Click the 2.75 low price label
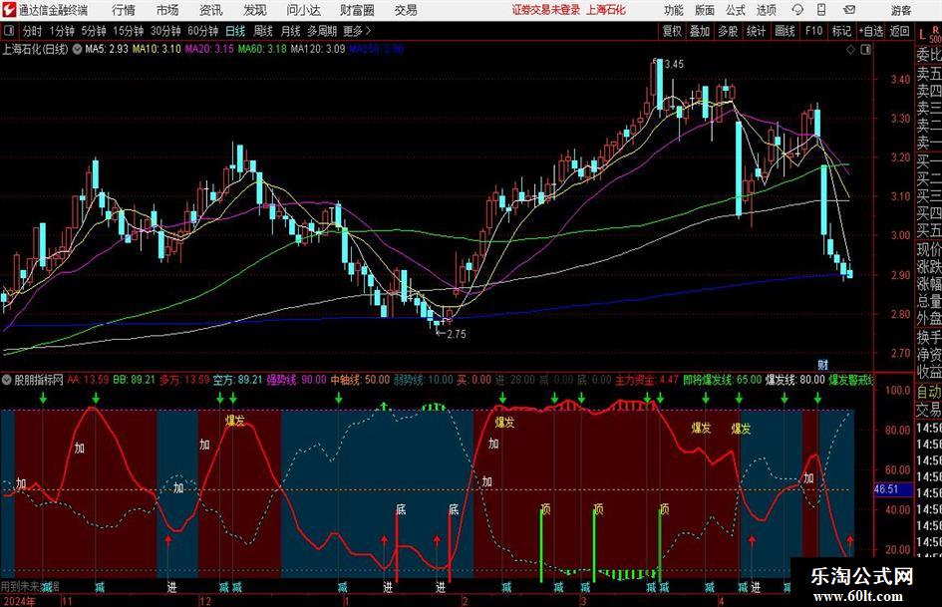The image size is (942, 607). pos(456,334)
